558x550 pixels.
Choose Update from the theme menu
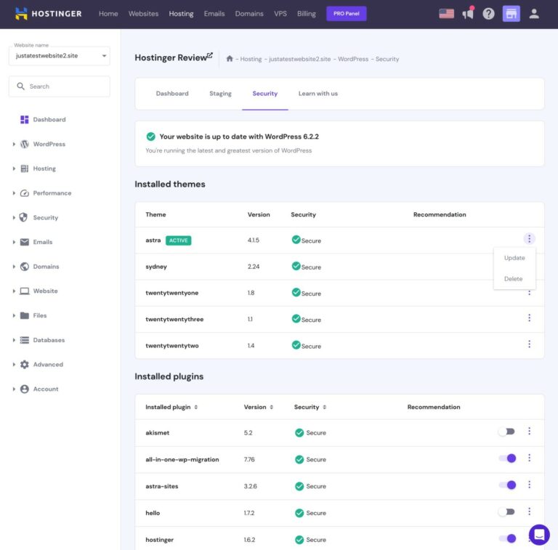tap(514, 258)
